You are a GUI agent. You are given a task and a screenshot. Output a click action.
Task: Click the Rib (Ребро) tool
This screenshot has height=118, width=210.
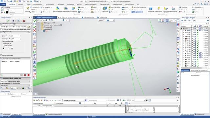pyautogui.click(x=112, y=10)
